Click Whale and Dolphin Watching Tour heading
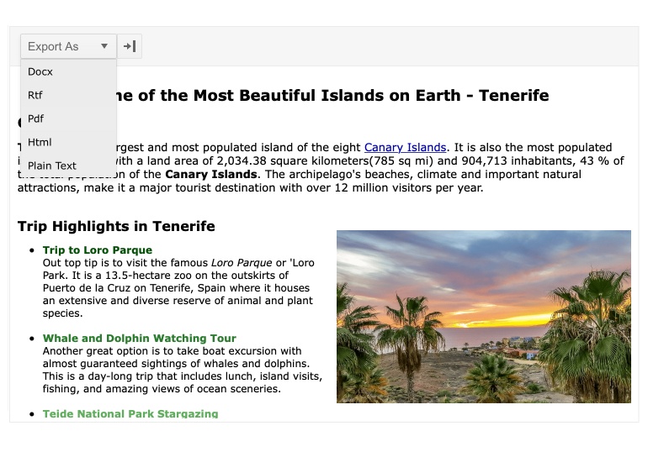 140,339
